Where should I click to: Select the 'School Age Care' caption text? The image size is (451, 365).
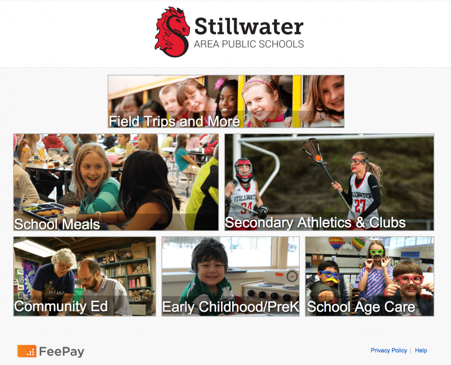point(361,307)
